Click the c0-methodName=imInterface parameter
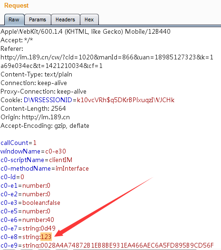 pyautogui.click(x=45, y=169)
